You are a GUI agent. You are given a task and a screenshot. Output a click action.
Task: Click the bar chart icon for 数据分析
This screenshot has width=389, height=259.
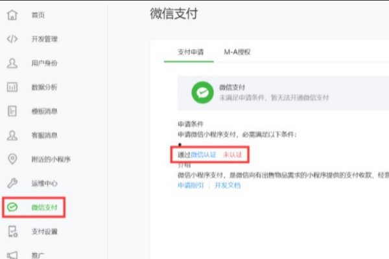tap(12, 87)
